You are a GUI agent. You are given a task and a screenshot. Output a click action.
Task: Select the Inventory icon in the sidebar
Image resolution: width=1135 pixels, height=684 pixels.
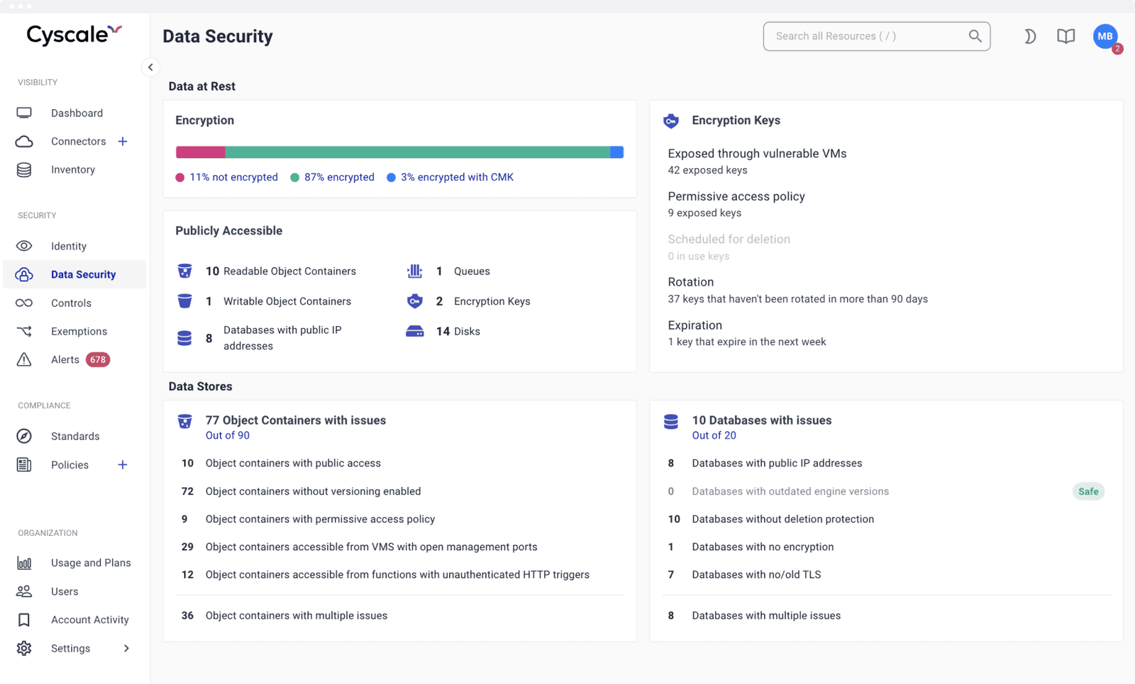[23, 169]
